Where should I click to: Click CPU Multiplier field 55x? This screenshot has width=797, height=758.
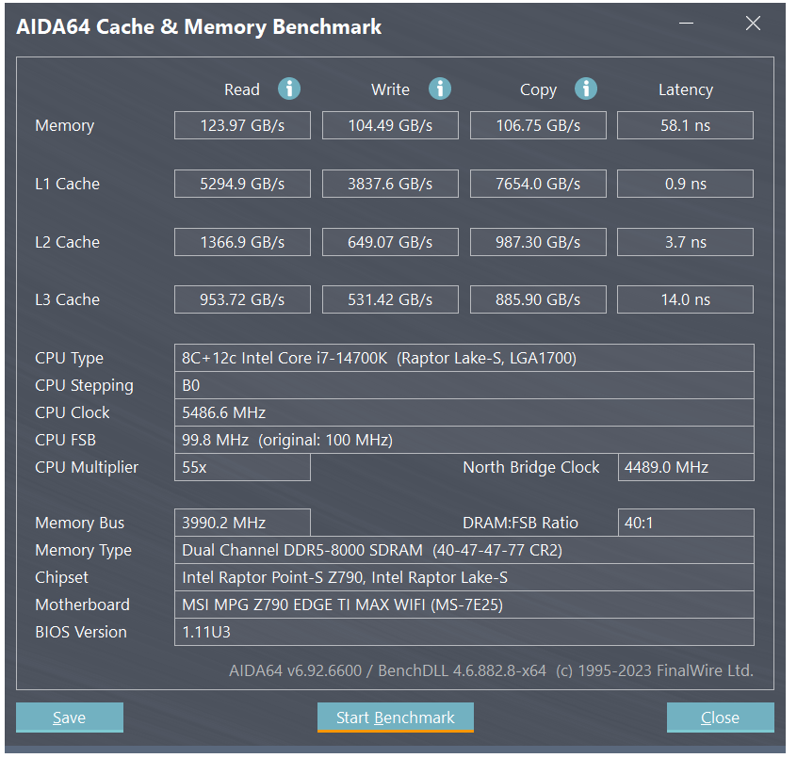click(x=242, y=467)
